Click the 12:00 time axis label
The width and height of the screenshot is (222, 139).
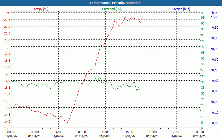pyautogui.click(x=106, y=132)
